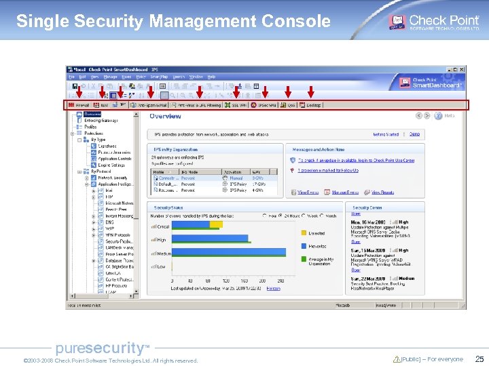Click the back navigation arrow near Help

click(x=419, y=116)
